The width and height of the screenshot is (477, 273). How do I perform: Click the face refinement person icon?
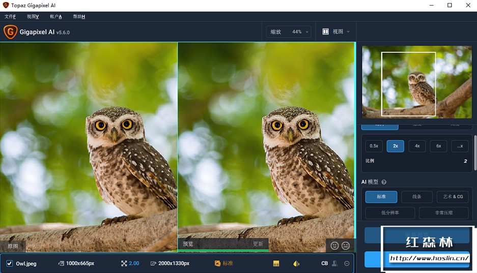[334, 263]
